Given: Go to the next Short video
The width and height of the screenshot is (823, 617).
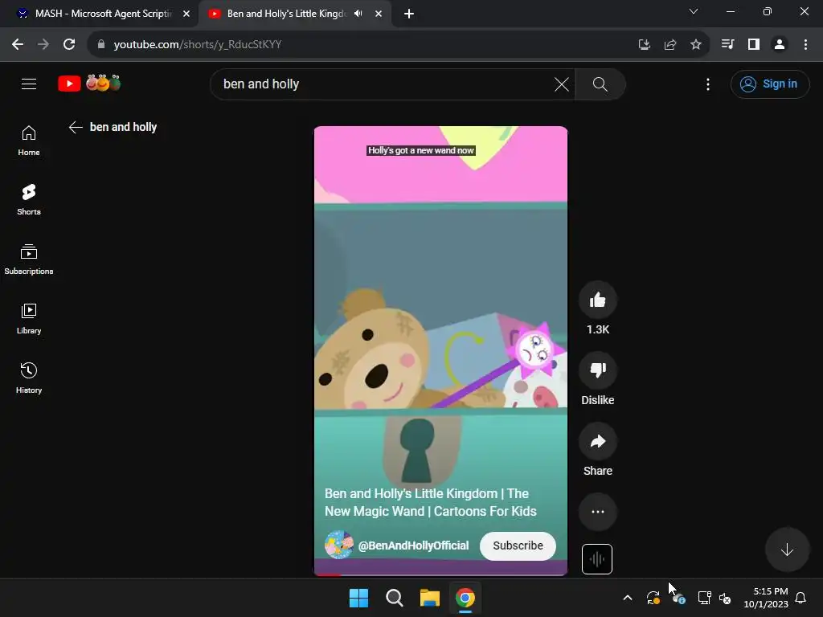Looking at the screenshot, I should pyautogui.click(x=787, y=550).
